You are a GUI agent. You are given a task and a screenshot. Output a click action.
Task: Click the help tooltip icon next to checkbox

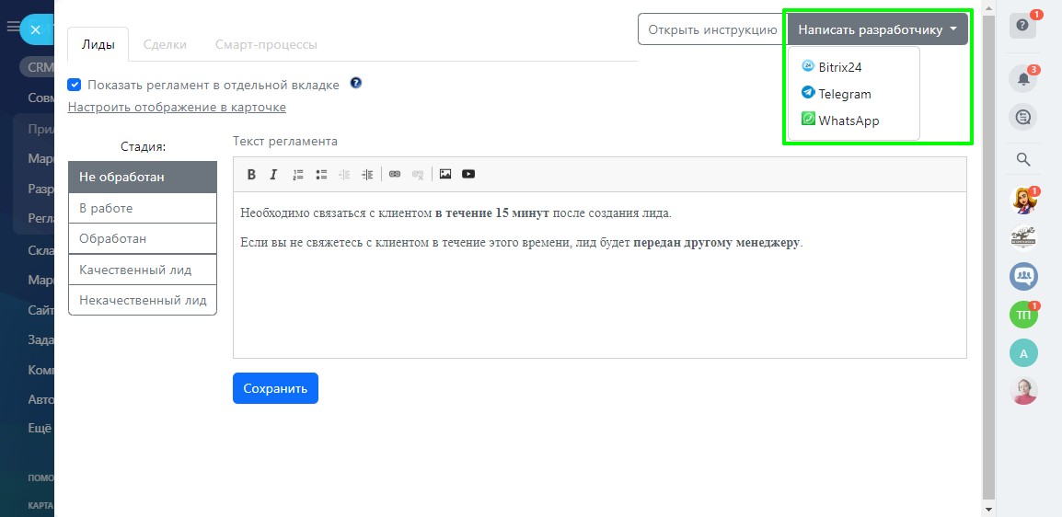355,84
